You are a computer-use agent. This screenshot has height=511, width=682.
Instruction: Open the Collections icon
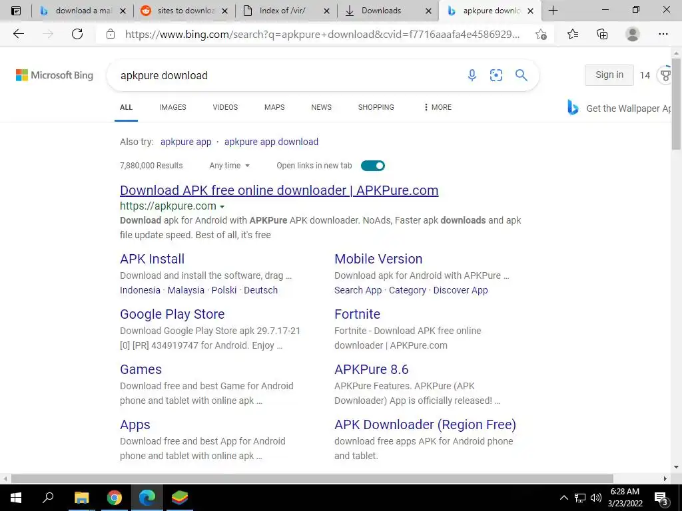tap(602, 34)
